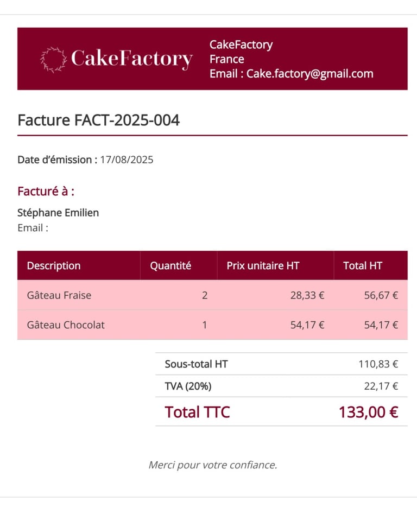Click the CakeFactory logo wordmark
417x521 pixels.
pyautogui.click(x=132, y=59)
